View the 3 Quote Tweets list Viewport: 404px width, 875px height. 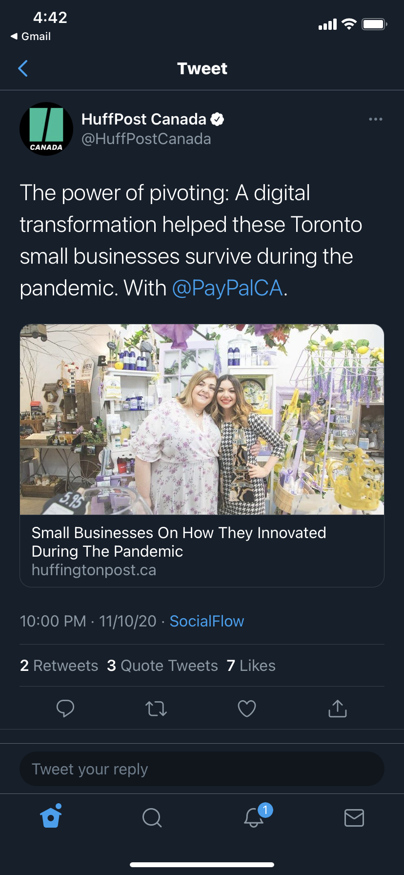click(162, 666)
